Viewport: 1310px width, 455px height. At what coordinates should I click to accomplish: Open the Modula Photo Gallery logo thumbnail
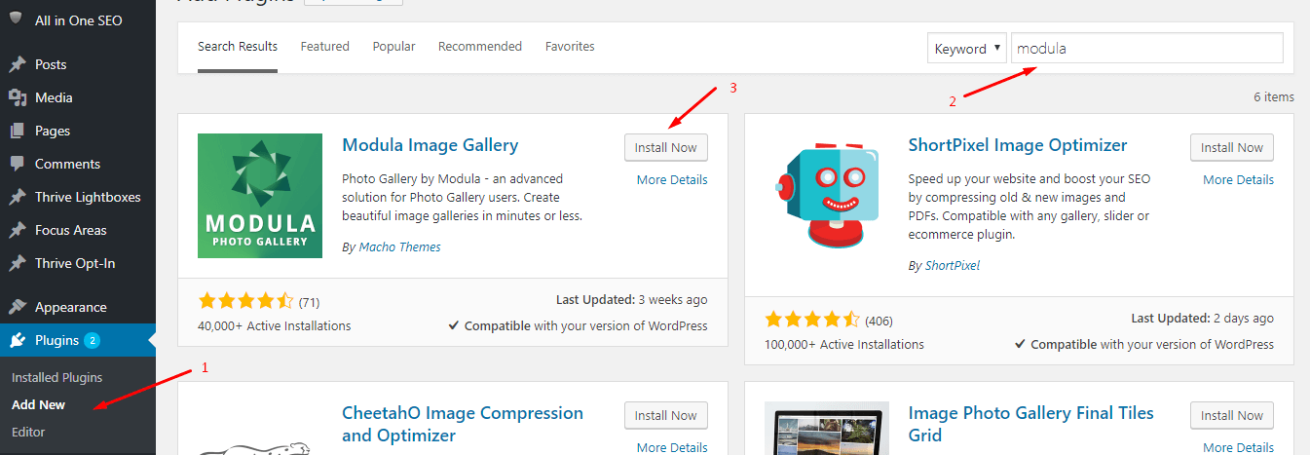pyautogui.click(x=260, y=196)
